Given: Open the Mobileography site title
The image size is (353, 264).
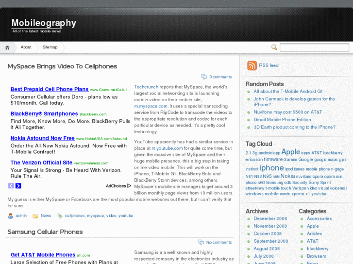Looking at the screenshot, I should coord(44,23).
